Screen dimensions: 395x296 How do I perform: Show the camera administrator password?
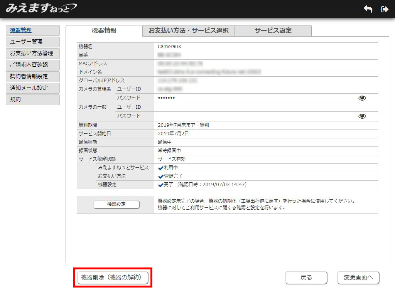(x=362, y=98)
